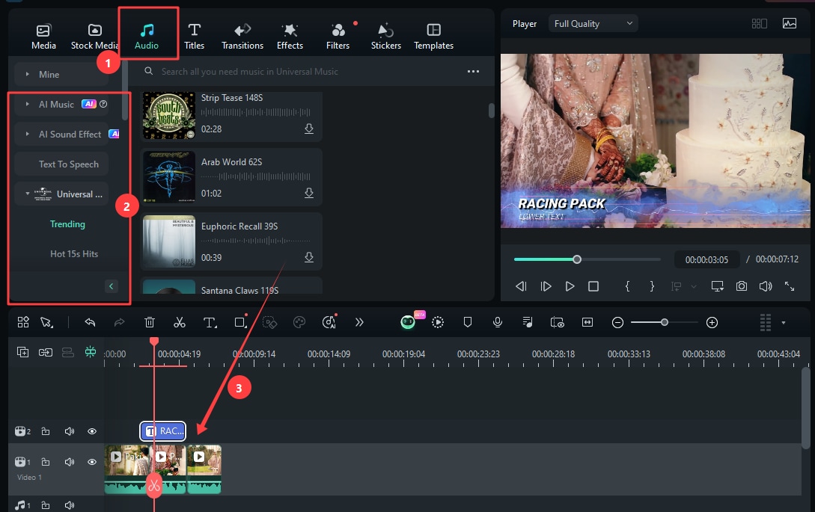Image resolution: width=815 pixels, height=512 pixels.
Task: Step back one frame
Action: [x=521, y=286]
